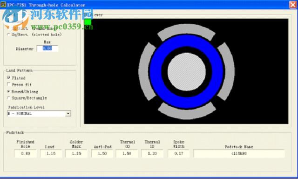Screen dimensions: 298x179
Task: Toggle the Plated checkbox
Action: [x=8, y=77]
